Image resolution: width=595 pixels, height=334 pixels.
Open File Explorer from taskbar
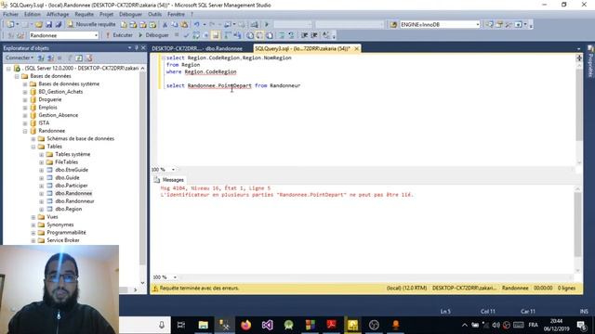(203, 325)
